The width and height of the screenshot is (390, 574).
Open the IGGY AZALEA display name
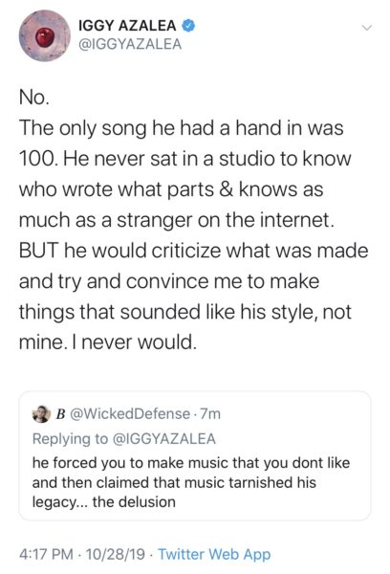(127, 26)
